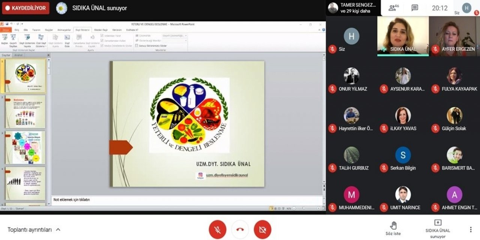Open Slayt Gösterisi Kaydet record dropdown

(92, 40)
